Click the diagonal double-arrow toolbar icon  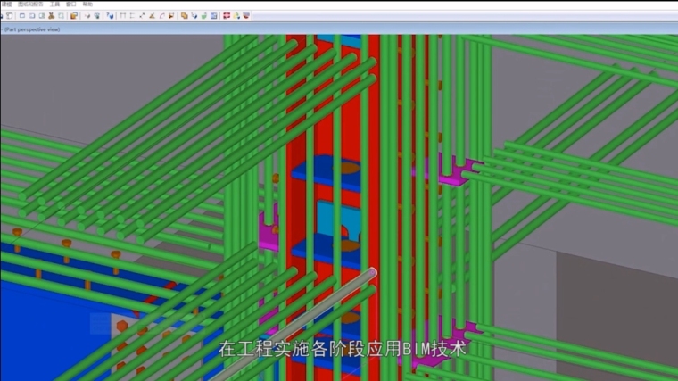[x=142, y=15]
